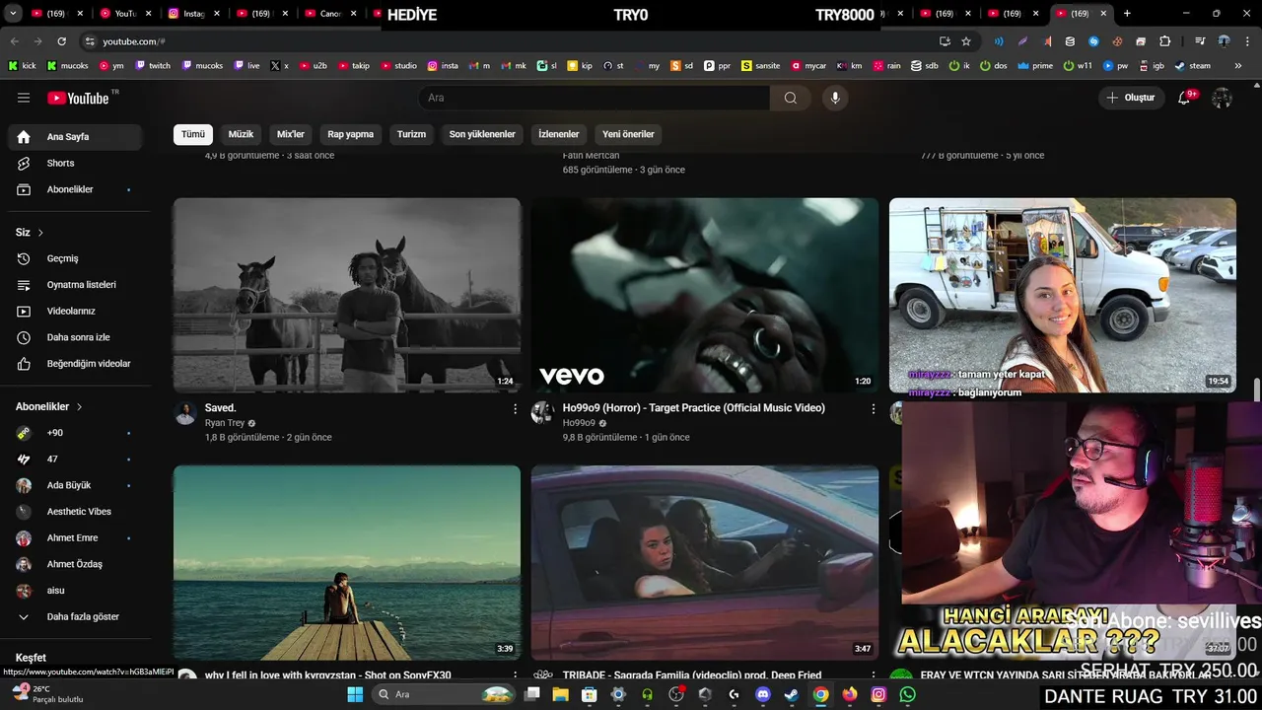Expand the Siz section chevron
Image resolution: width=1262 pixels, height=710 pixels.
point(40,233)
